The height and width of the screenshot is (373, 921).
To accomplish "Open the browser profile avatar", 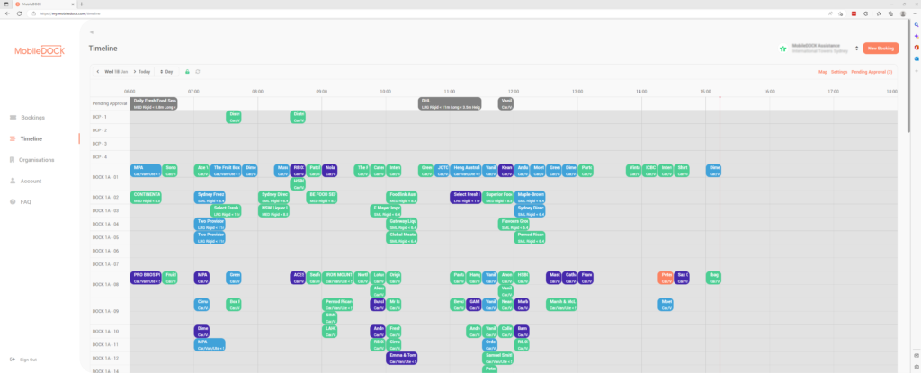I will pos(903,13).
